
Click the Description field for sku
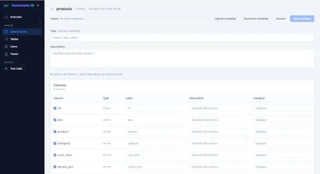(218, 120)
